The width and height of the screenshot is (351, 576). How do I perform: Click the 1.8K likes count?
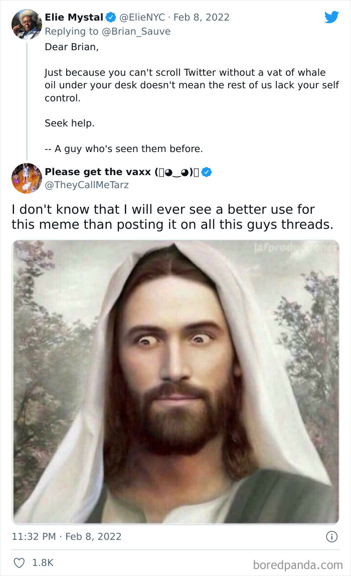click(43, 563)
